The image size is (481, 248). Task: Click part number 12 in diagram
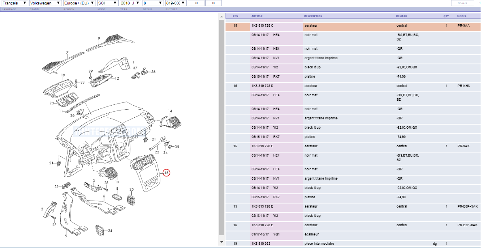coord(117,78)
